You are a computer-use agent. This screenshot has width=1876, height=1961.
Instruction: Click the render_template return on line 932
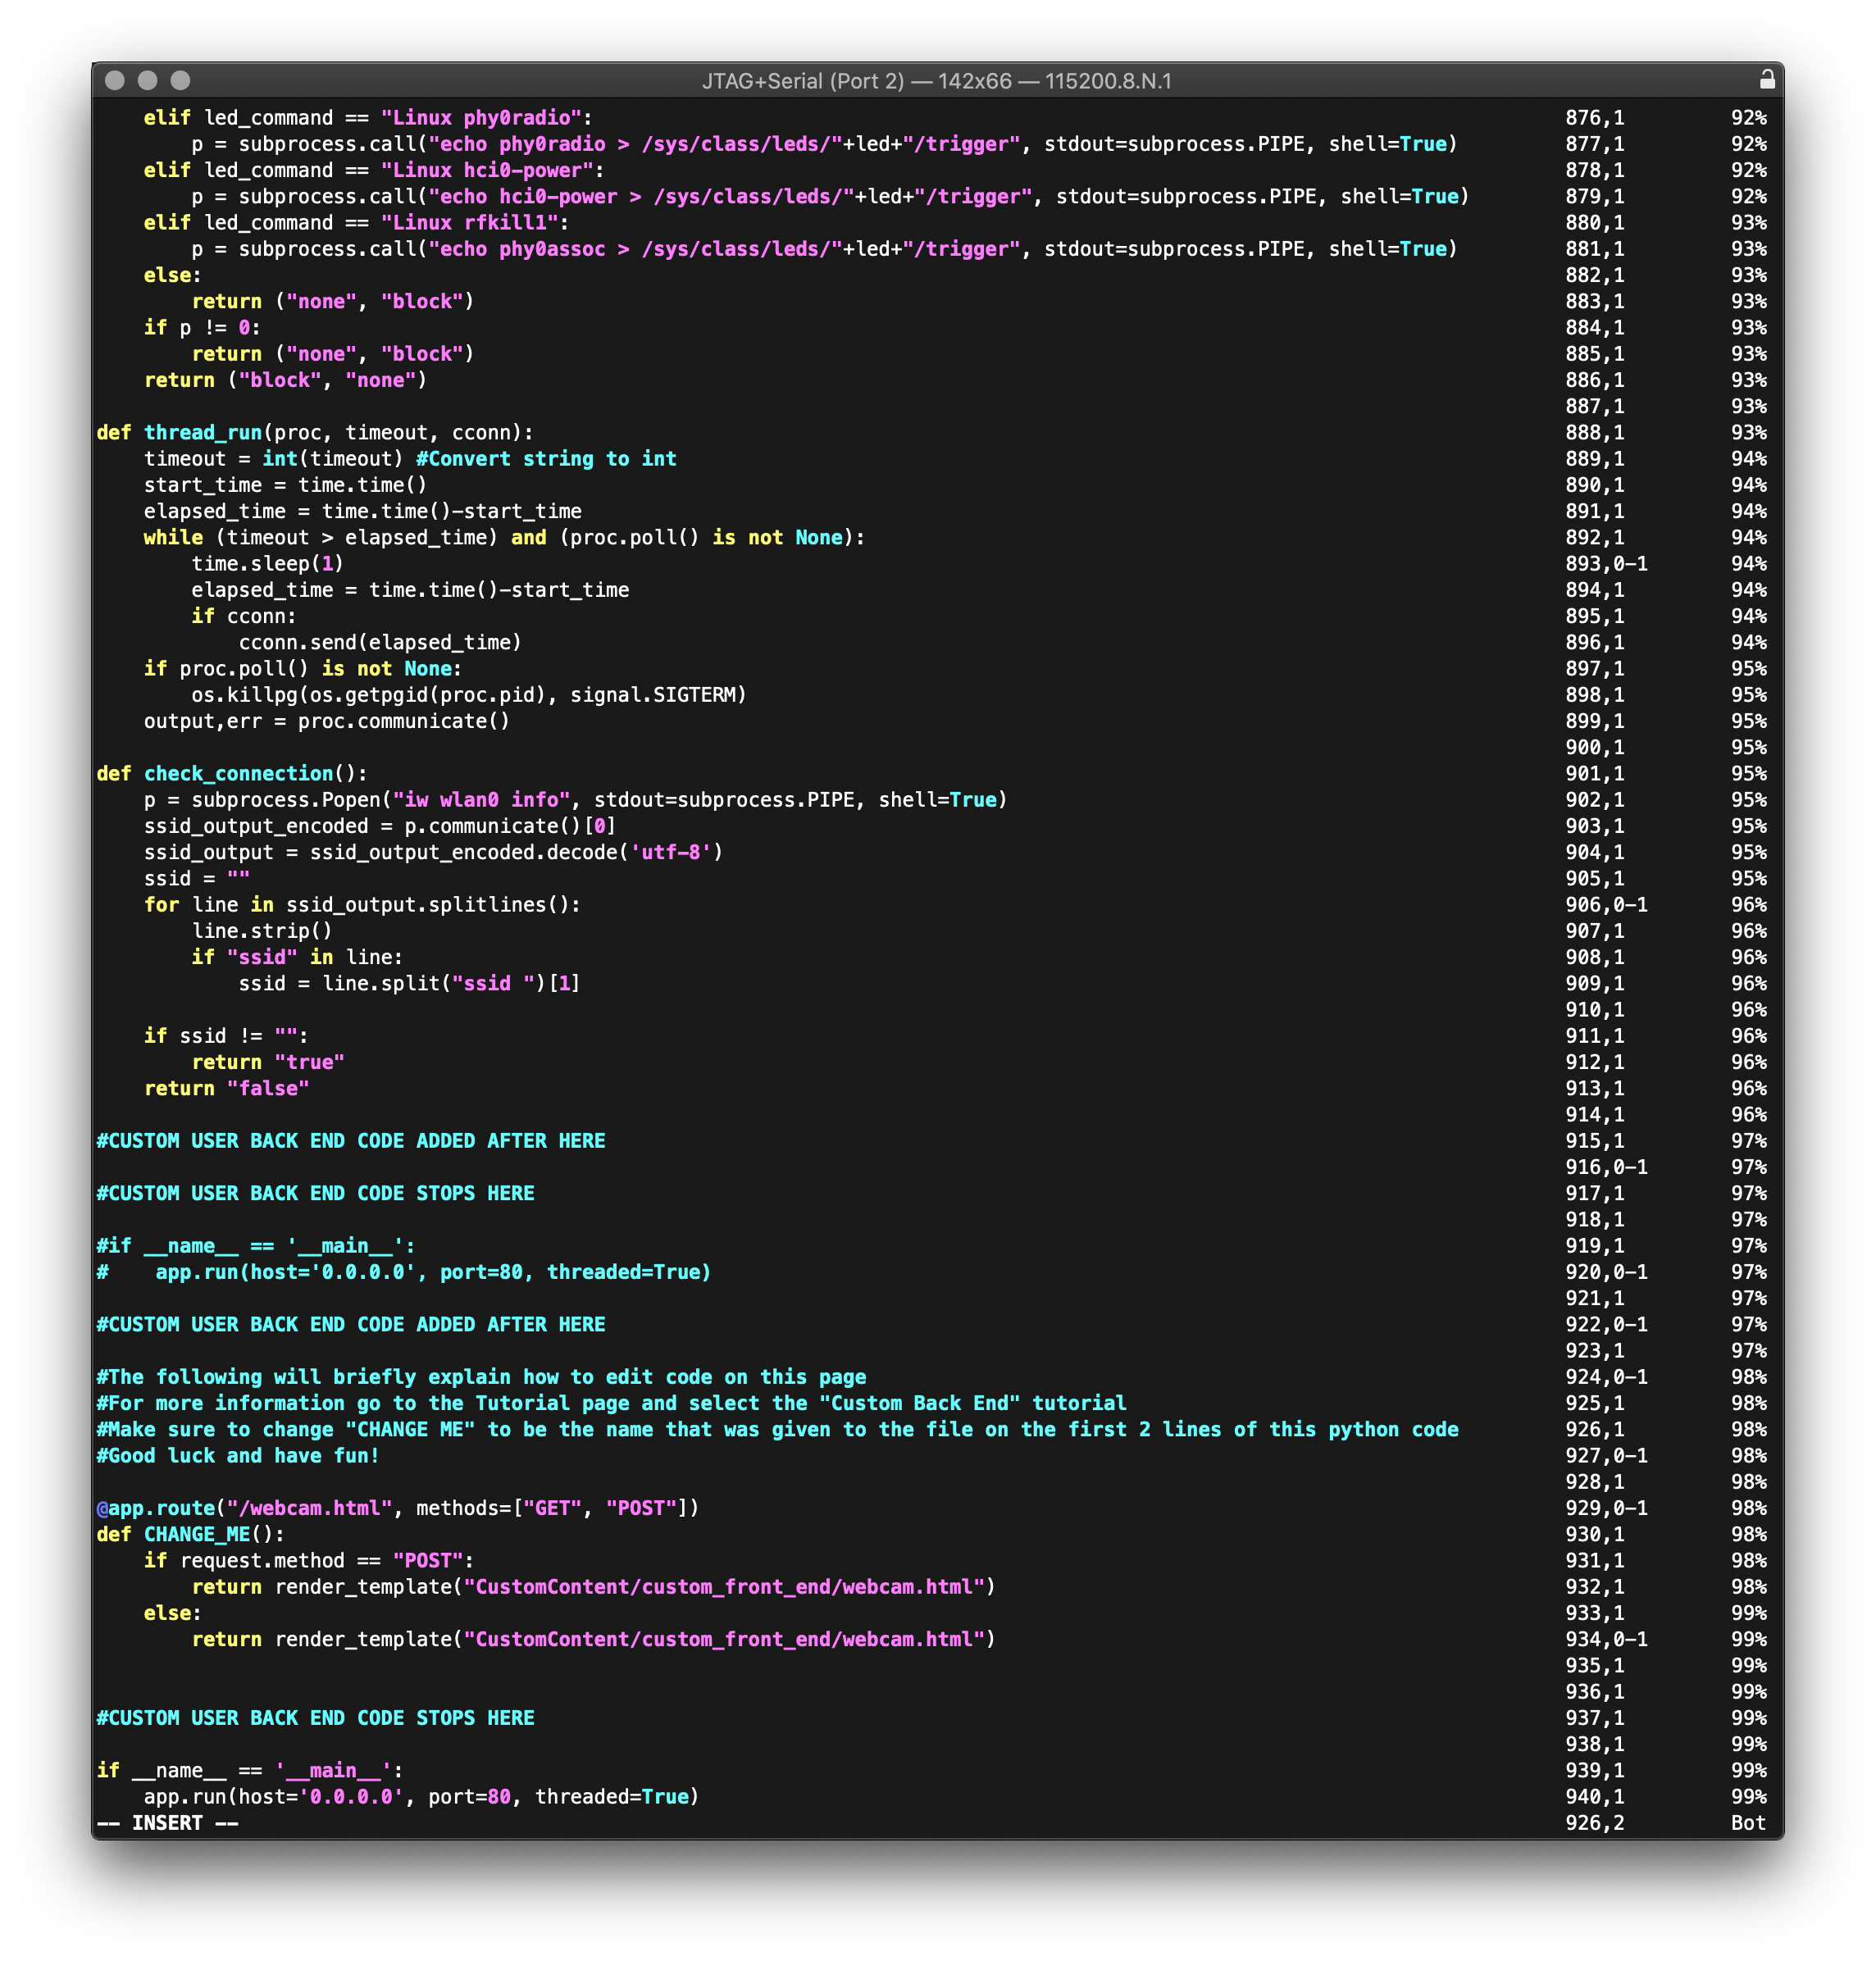pos(593,1587)
